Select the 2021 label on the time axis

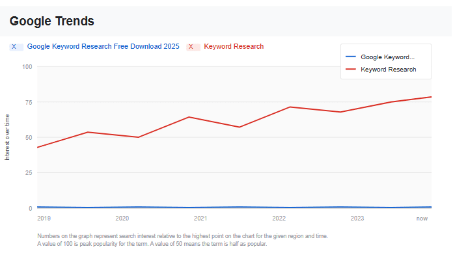pyautogui.click(x=200, y=219)
